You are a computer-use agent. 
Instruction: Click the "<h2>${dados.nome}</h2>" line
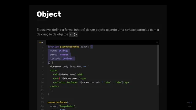click(x=68, y=75)
